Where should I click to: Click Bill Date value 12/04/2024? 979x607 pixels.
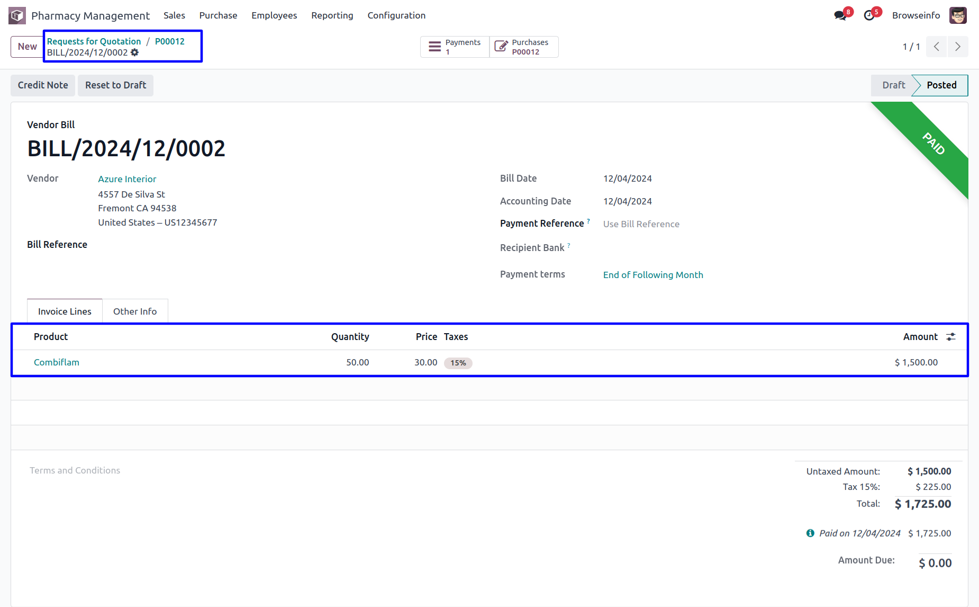(x=628, y=178)
